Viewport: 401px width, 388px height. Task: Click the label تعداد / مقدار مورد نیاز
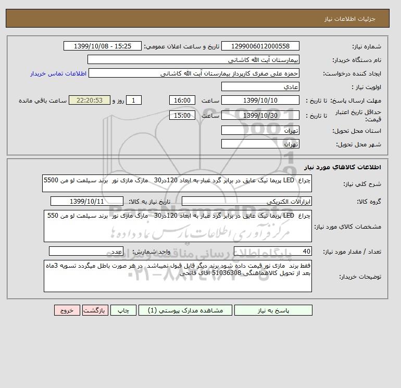[x=352, y=252]
